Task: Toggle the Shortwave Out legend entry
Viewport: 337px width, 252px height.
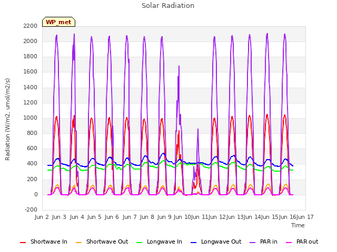Action: coord(102,241)
